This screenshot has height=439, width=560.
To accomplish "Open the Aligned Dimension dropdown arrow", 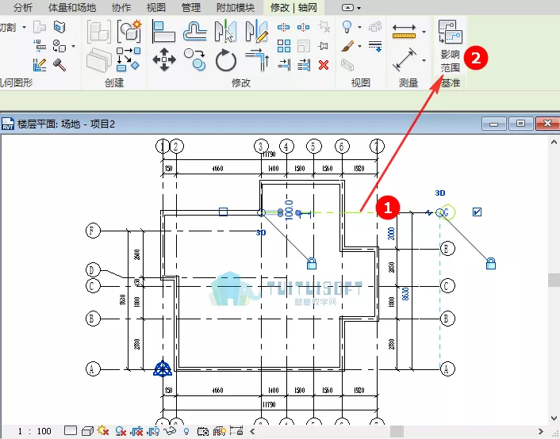I will (424, 32).
